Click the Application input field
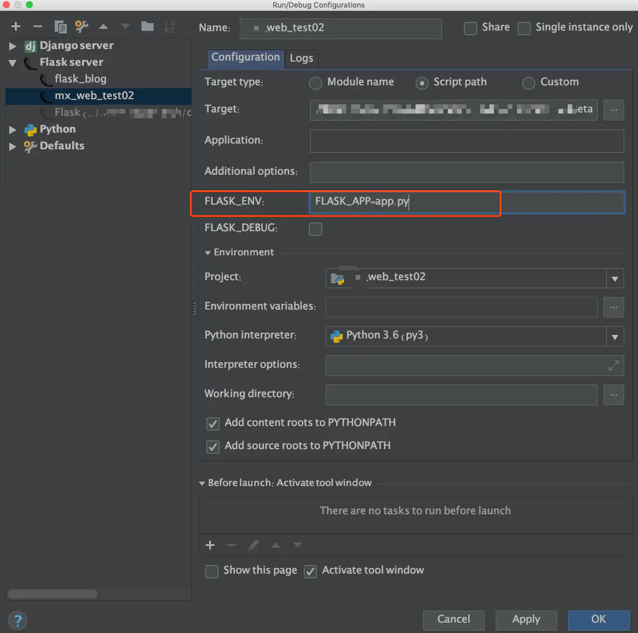638x633 pixels. click(467, 141)
